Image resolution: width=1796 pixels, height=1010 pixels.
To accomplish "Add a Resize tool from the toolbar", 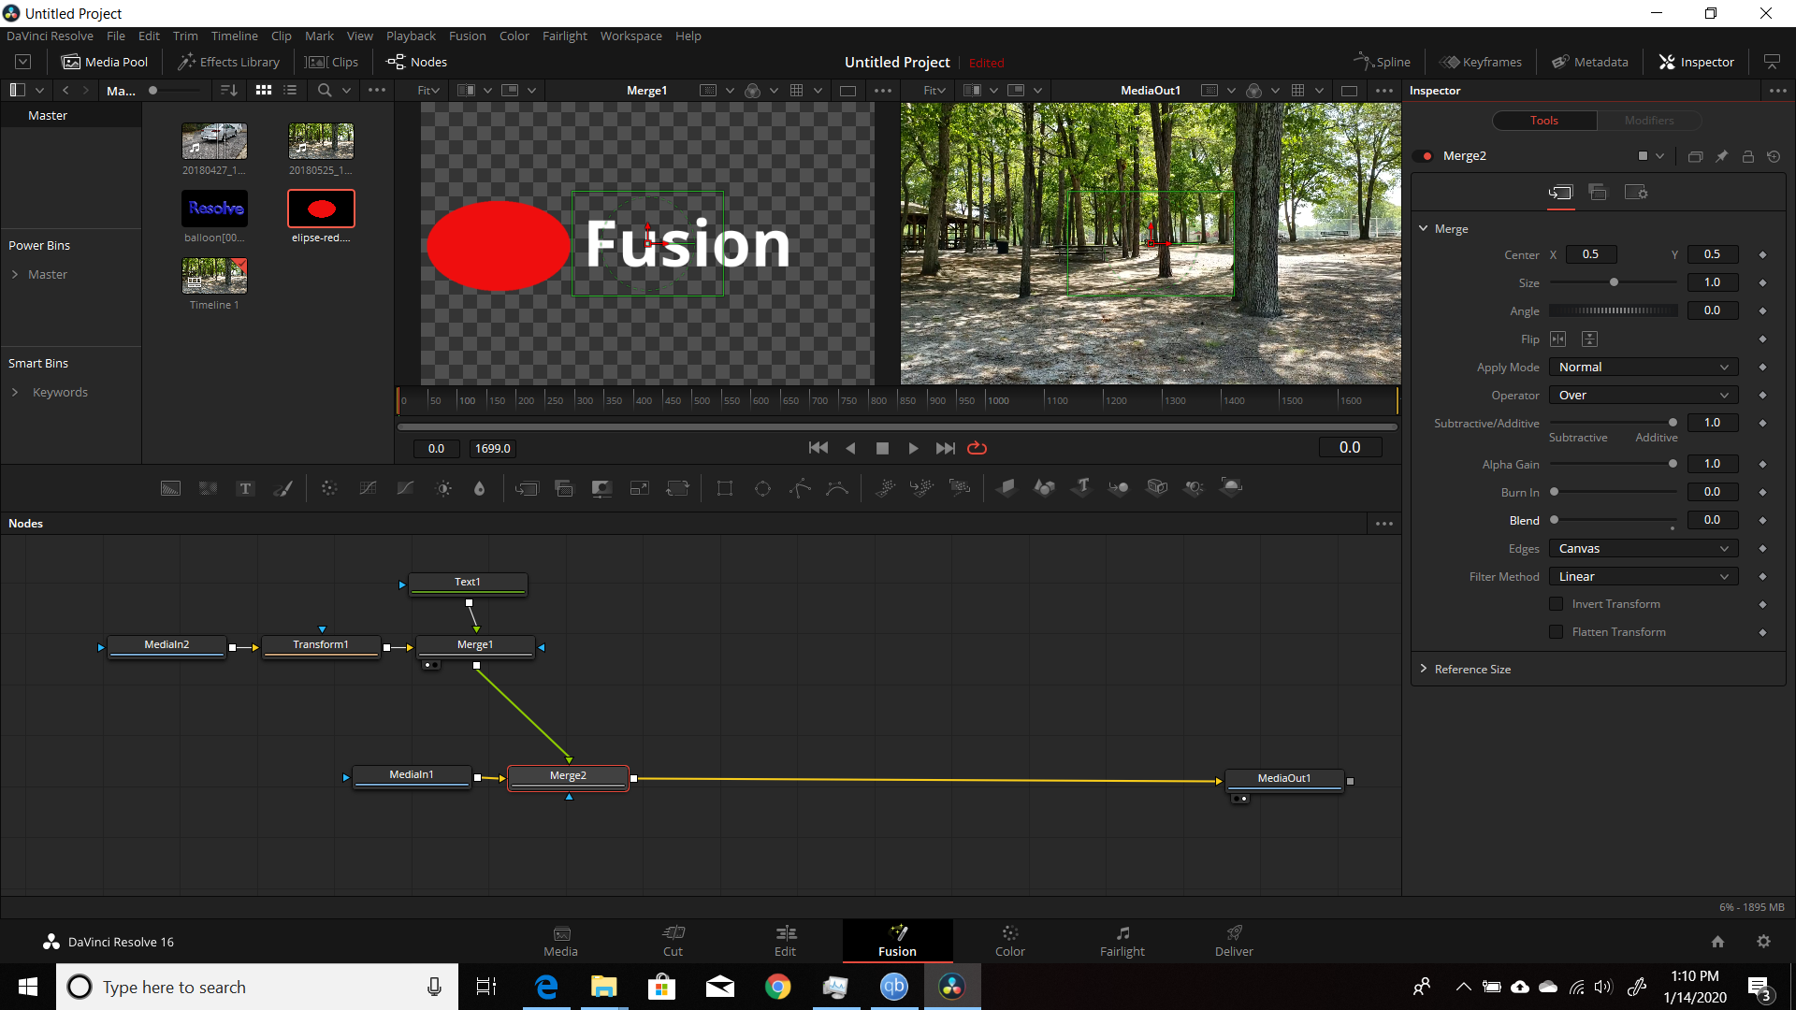I will (640, 488).
